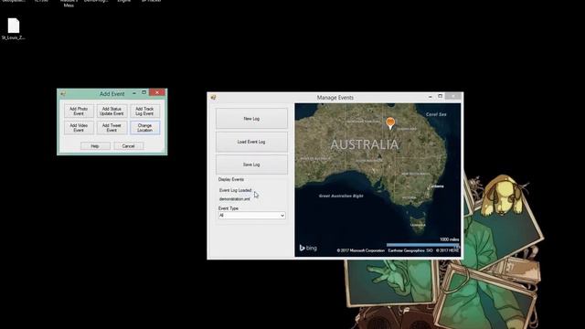Maximize the Add Event window
This screenshot has height=329, width=585.
coord(144,93)
